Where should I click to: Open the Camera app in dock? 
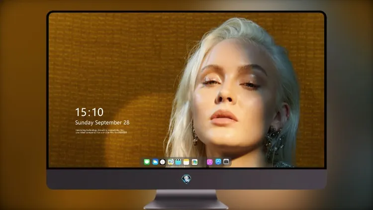226,162
